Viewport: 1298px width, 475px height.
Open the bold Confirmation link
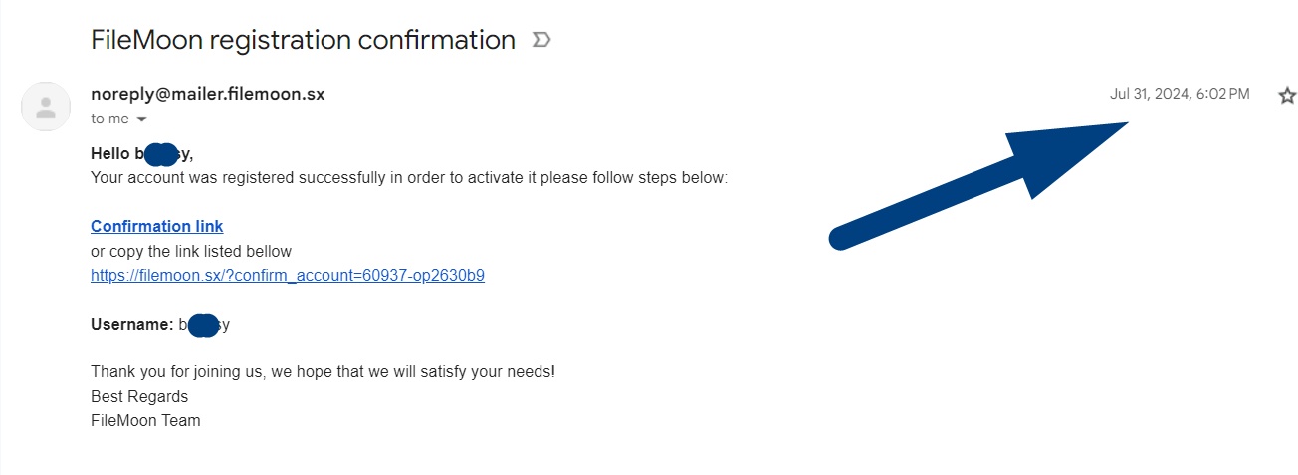[156, 226]
